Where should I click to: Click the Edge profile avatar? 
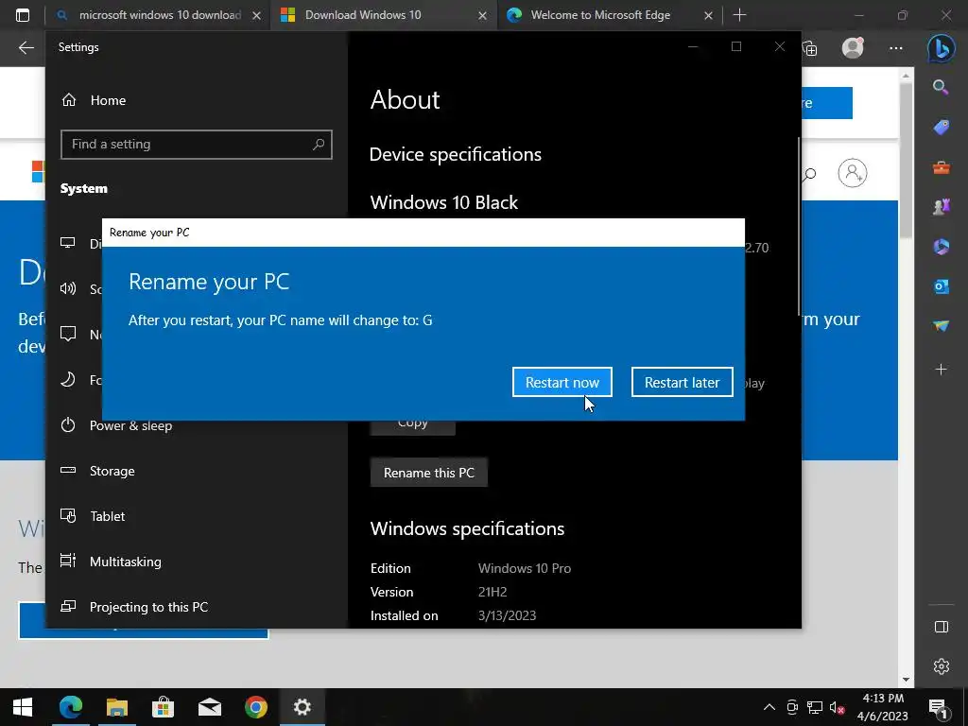point(853,47)
